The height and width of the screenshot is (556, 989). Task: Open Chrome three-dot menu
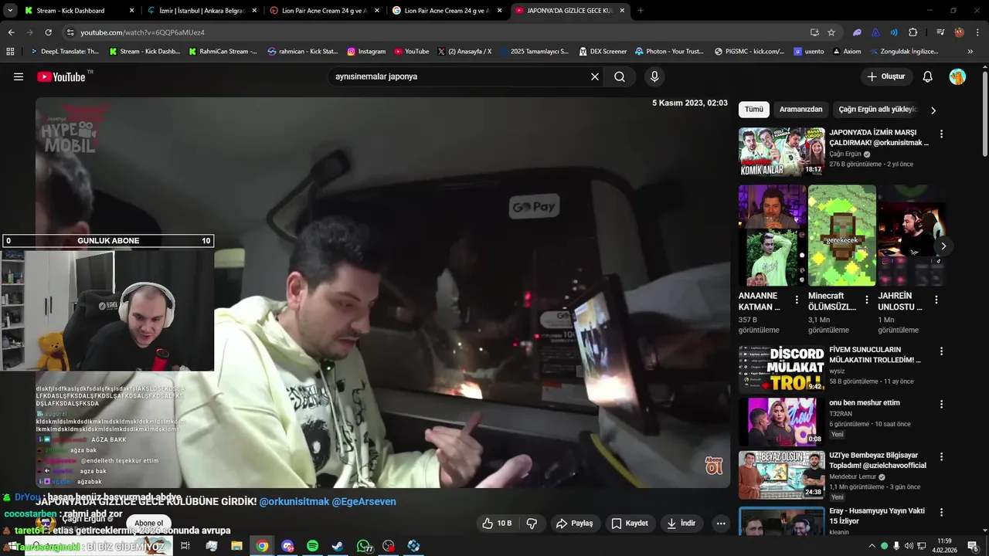tap(977, 32)
